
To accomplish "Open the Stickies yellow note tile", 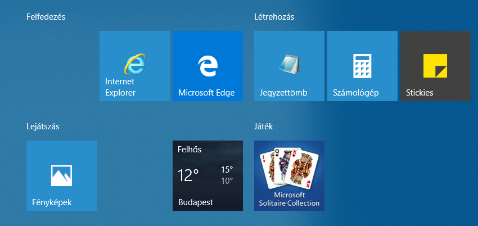I will [x=435, y=66].
